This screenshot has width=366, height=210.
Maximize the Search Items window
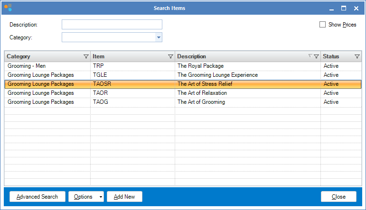click(x=344, y=8)
